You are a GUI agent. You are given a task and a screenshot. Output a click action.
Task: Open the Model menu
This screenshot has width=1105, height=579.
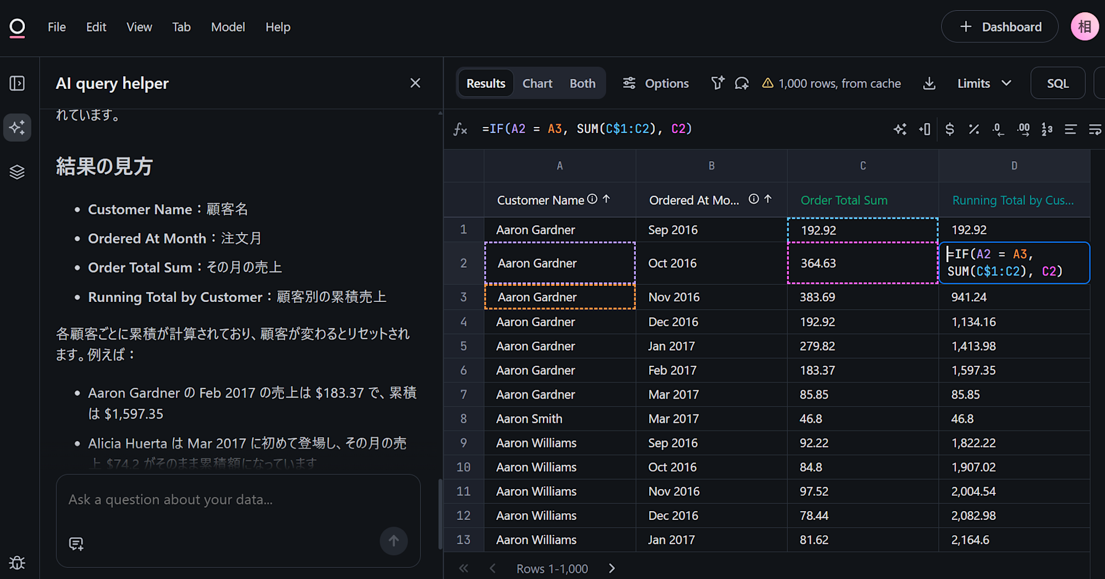coord(228,27)
